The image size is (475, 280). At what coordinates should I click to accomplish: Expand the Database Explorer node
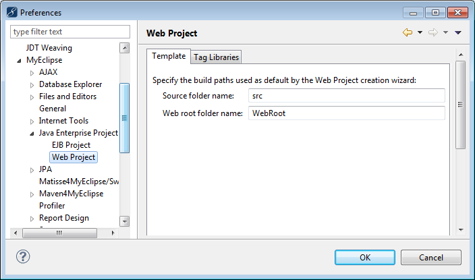pyautogui.click(x=32, y=85)
